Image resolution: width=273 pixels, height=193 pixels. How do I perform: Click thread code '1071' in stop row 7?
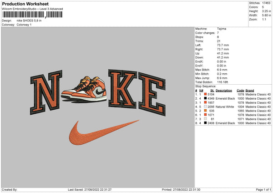241,119
